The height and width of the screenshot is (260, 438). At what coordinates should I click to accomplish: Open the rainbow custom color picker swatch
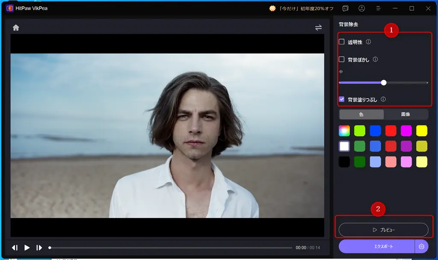click(344, 131)
